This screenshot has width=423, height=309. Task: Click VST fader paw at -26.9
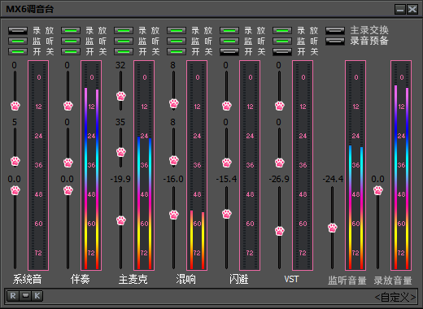coord(280,231)
